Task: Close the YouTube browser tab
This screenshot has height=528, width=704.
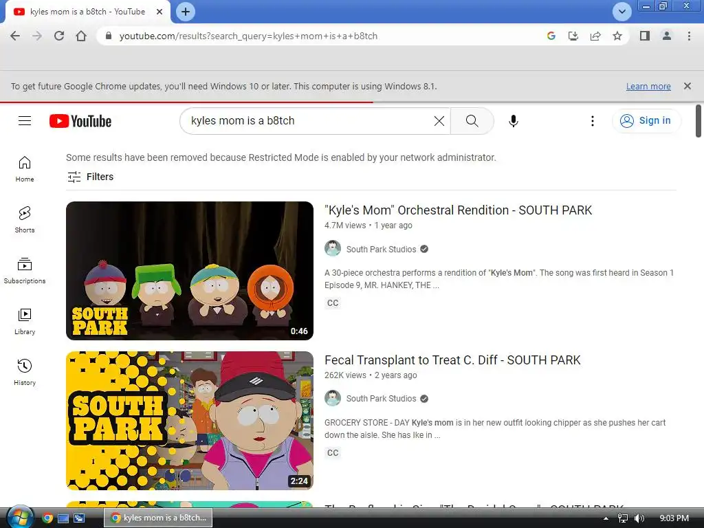Action: click(x=159, y=12)
